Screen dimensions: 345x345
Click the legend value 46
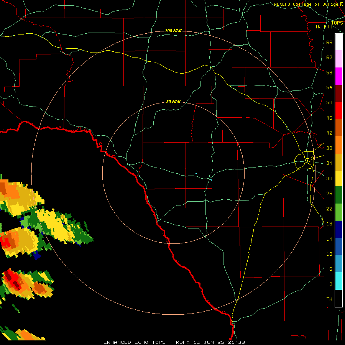[x=329, y=118]
